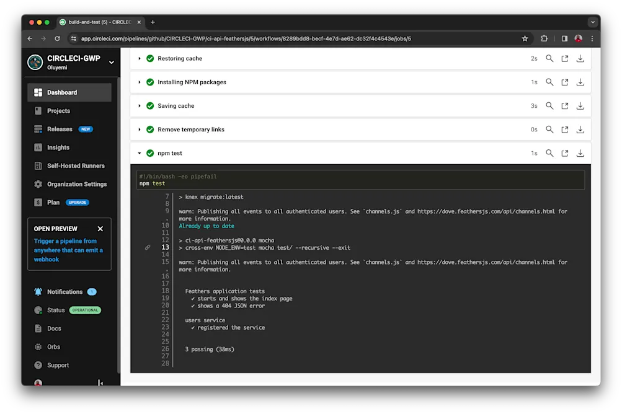The height and width of the screenshot is (414, 622).
Task: Click the NEW badge next to Releases
Action: click(x=86, y=129)
